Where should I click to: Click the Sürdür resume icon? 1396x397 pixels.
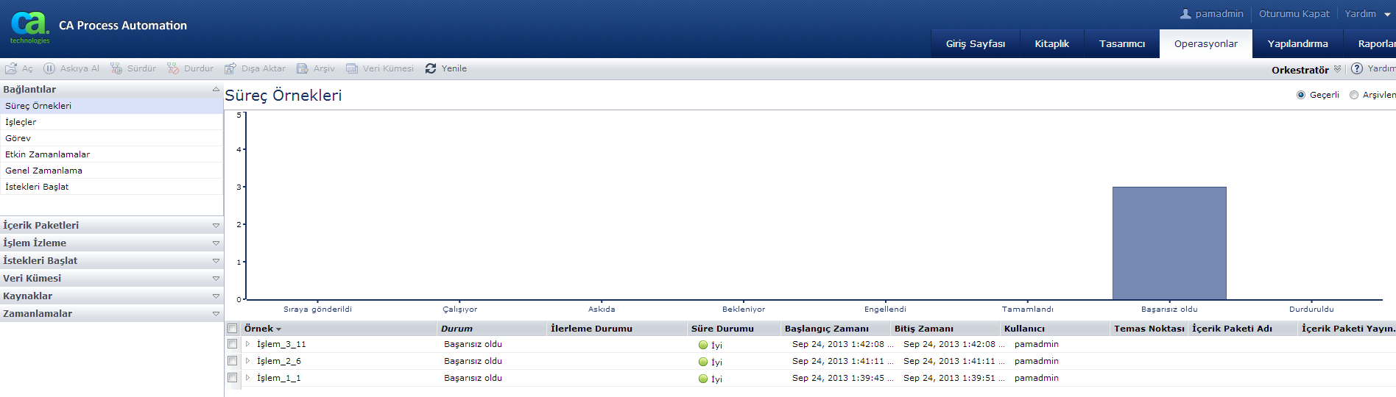pos(116,68)
